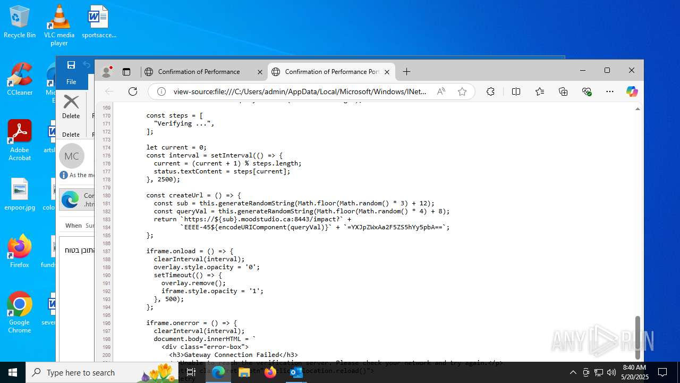Viewport: 680px width, 383px height.
Task: Open enpoor.jpg image file on desktop
Action: tap(20, 195)
